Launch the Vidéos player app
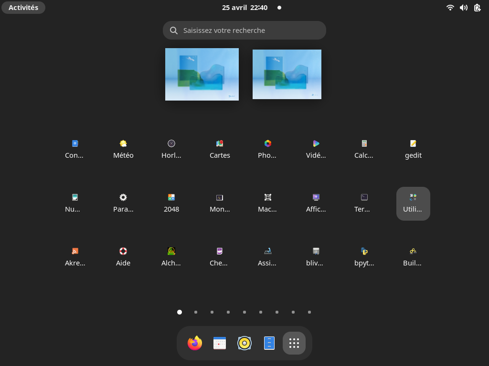This screenshot has height=366, width=489. click(x=316, y=143)
